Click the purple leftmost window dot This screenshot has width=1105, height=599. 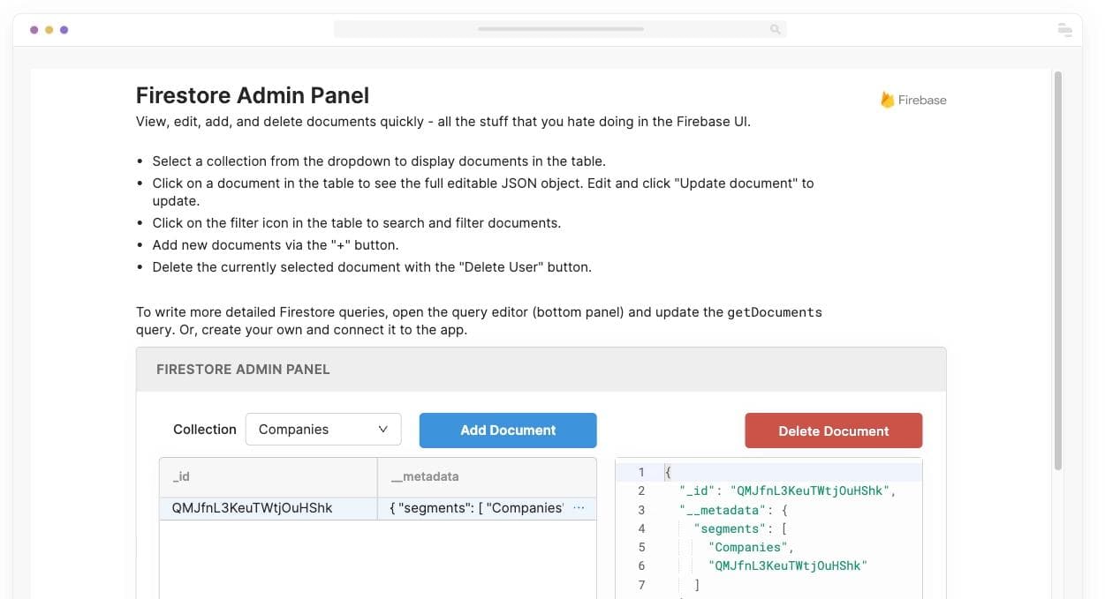[34, 29]
